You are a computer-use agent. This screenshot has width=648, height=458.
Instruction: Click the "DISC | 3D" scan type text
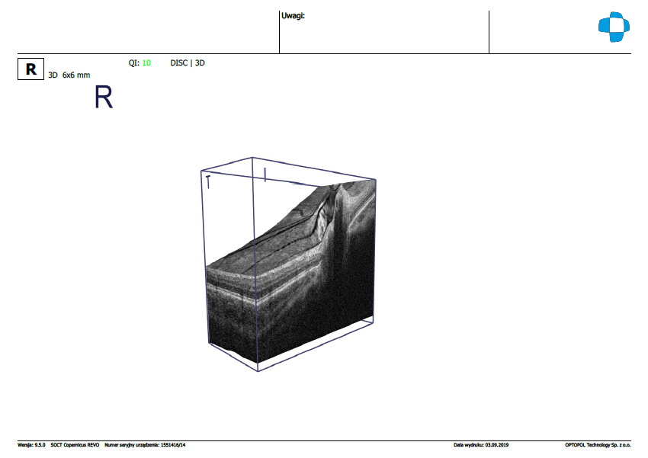point(188,62)
